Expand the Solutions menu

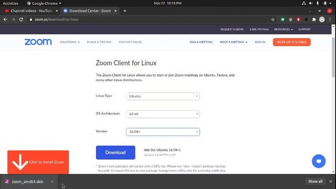(70, 42)
